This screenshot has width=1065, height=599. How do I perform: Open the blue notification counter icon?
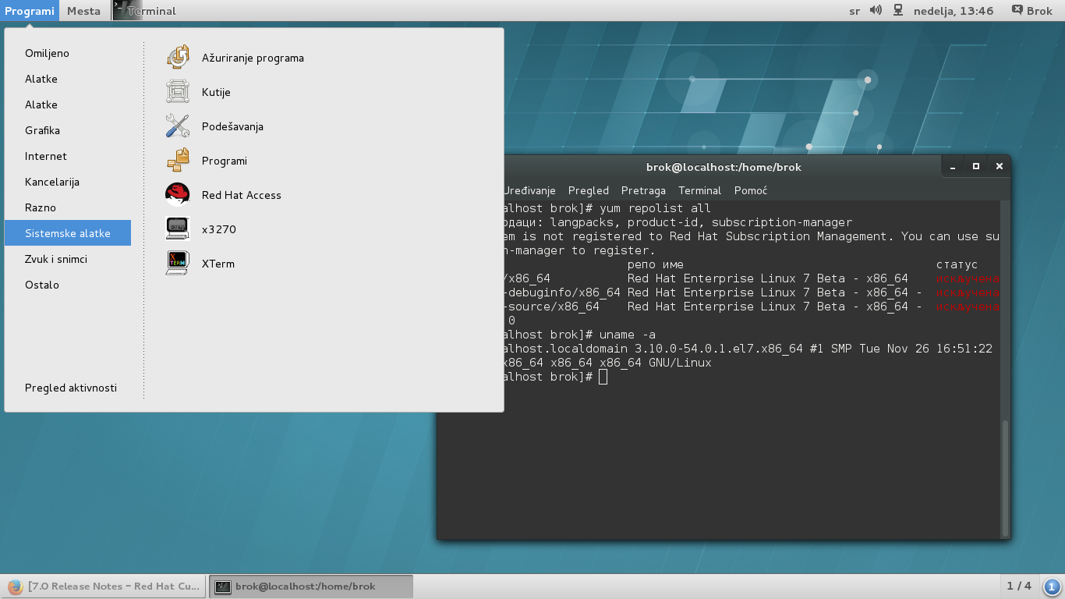[1052, 587]
